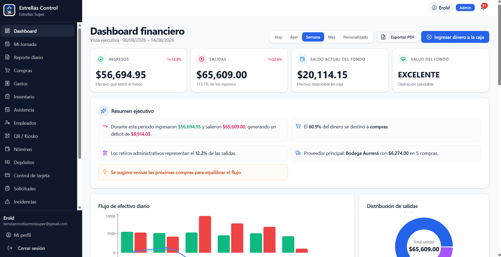Select the Mes period tab
This screenshot has width=501, height=257.
point(332,37)
